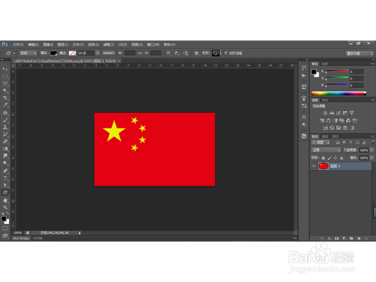Select the Move tool
The height and width of the screenshot is (282, 376).
(5, 69)
